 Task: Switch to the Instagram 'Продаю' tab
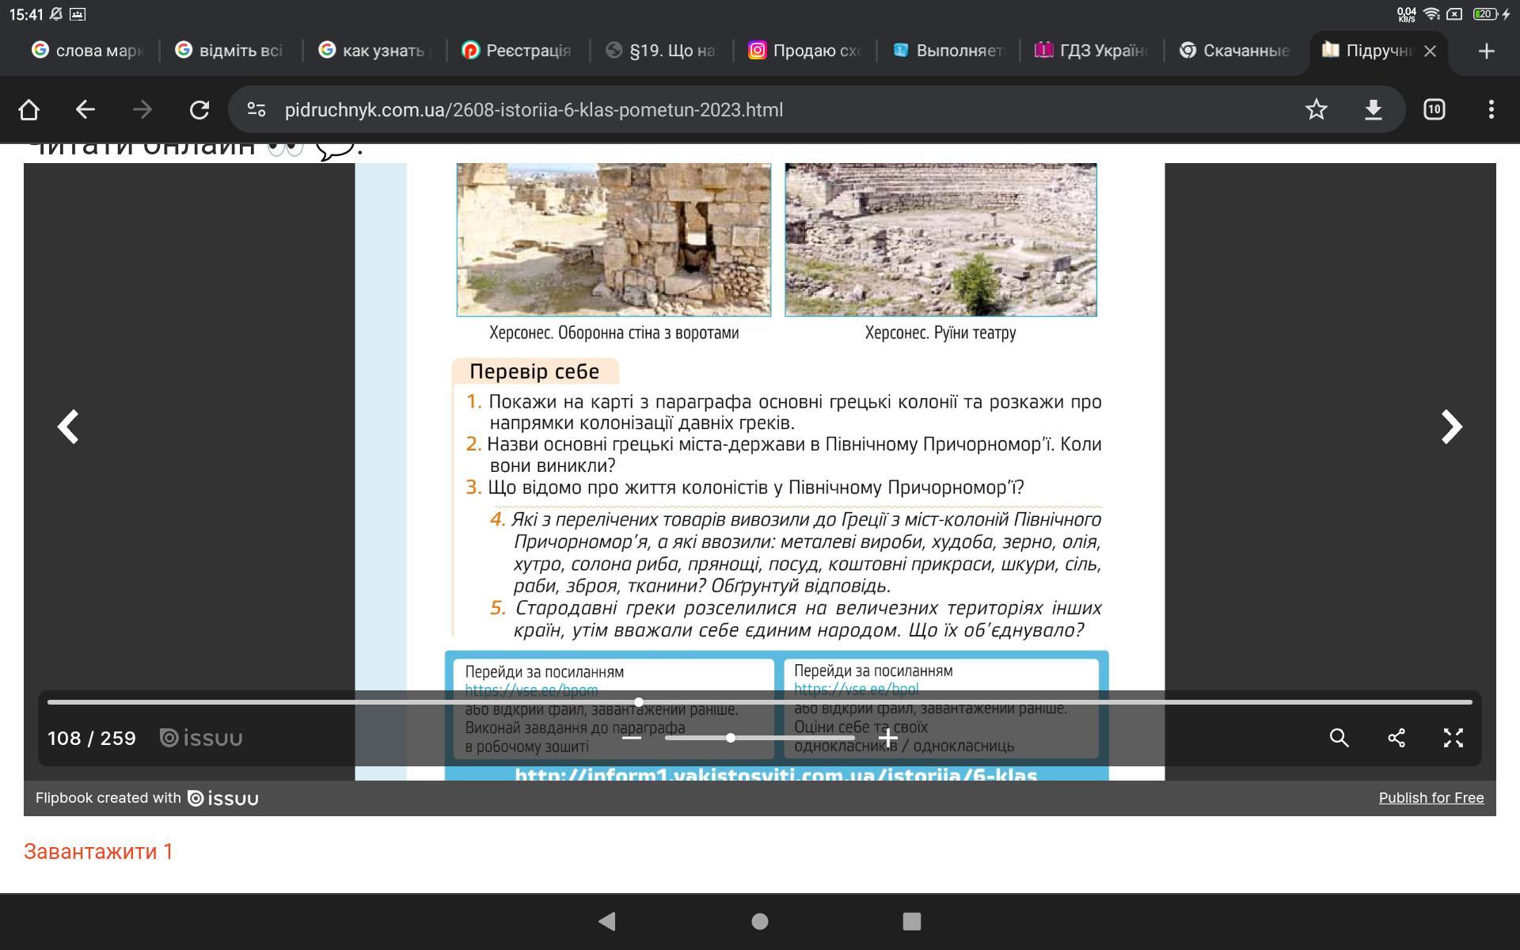click(805, 51)
